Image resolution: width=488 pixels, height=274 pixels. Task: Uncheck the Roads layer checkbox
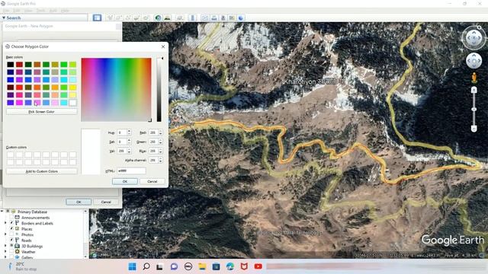11,241
